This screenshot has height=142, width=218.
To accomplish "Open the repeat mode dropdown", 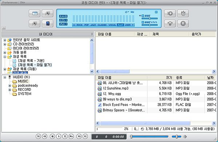I will 63,20.
